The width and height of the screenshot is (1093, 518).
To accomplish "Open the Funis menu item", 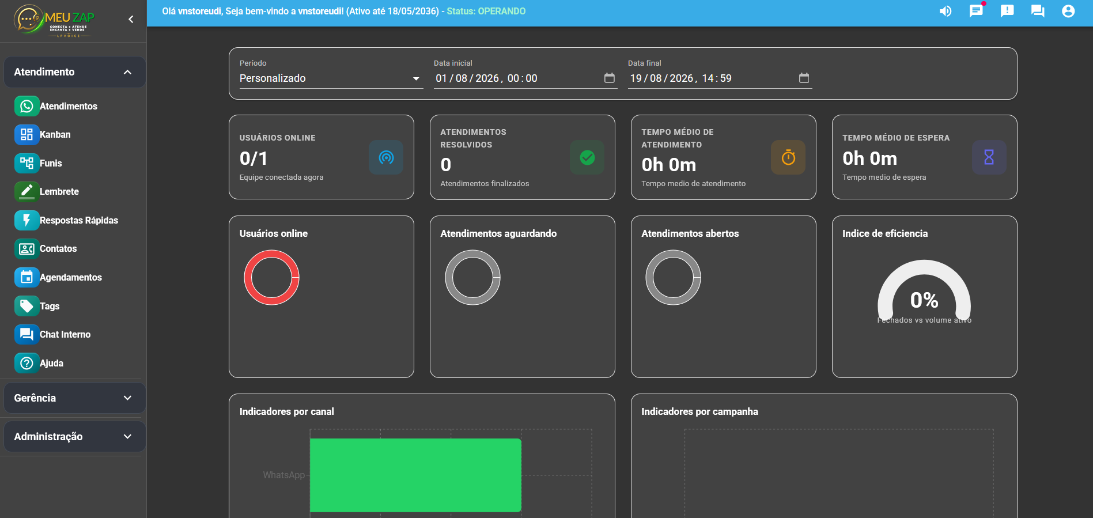I will pyautogui.click(x=51, y=163).
